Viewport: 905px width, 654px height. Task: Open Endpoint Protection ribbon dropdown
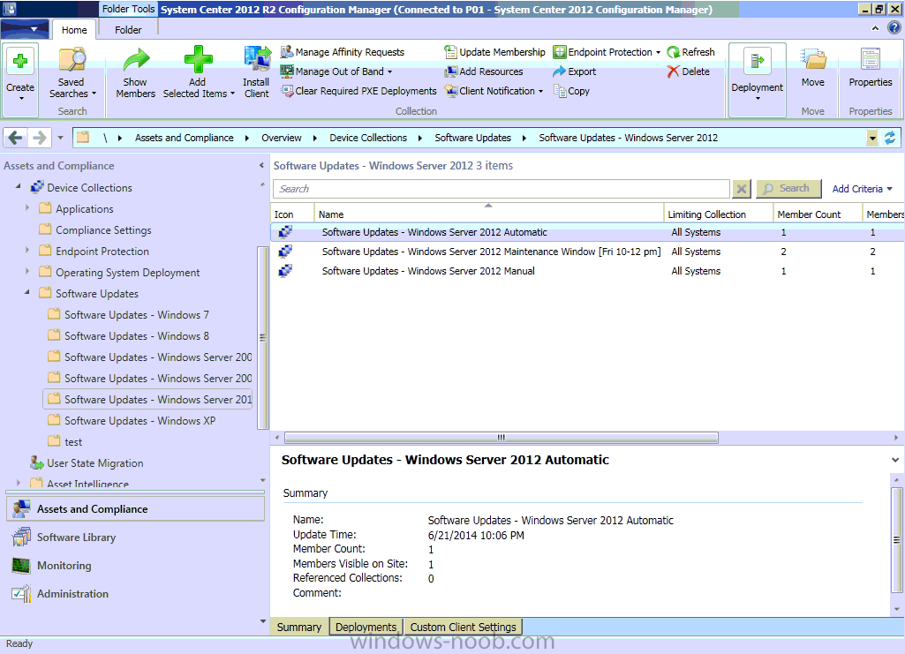(607, 52)
